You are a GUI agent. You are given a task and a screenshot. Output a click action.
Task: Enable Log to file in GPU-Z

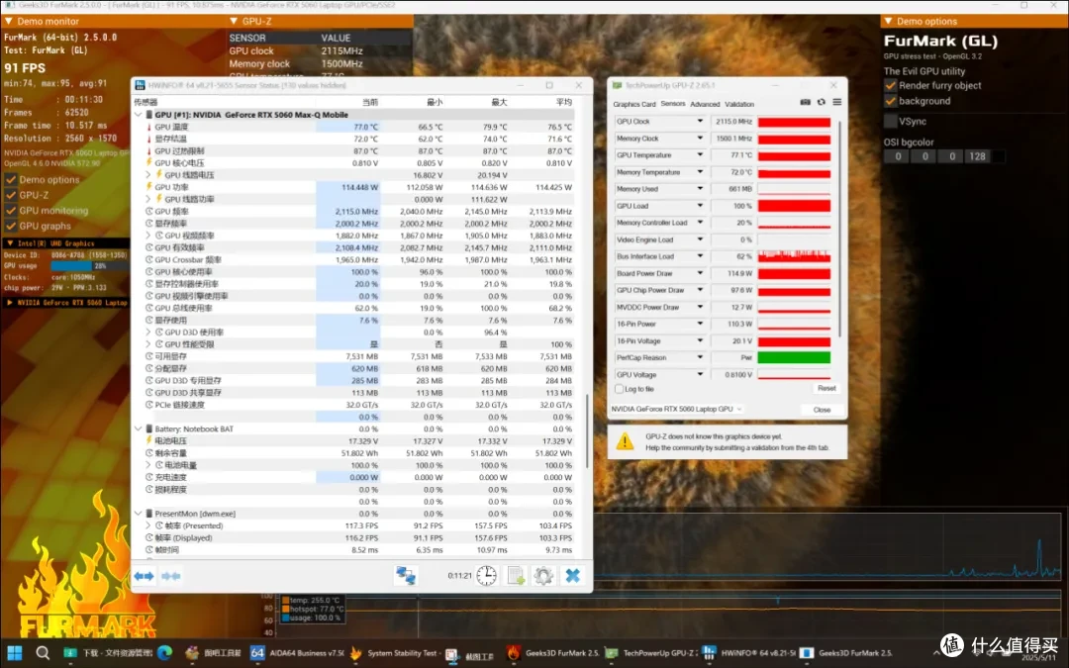(619, 389)
